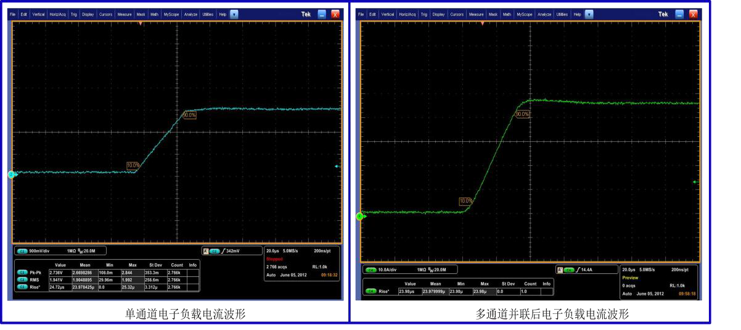Screen dimensions: 741x330
Task: Open the Horiz/Acq menu in the left window
Action: tap(58, 14)
